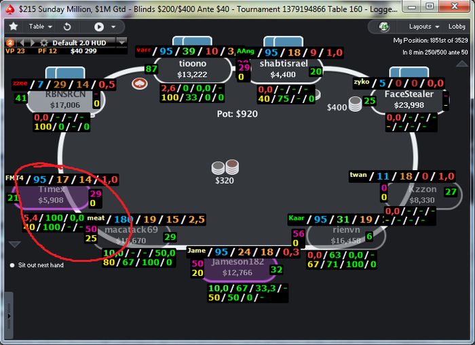The height and width of the screenshot is (345, 475).
Task: Select the Default 2.0 HUD profile label
Action: pyautogui.click(x=79, y=43)
